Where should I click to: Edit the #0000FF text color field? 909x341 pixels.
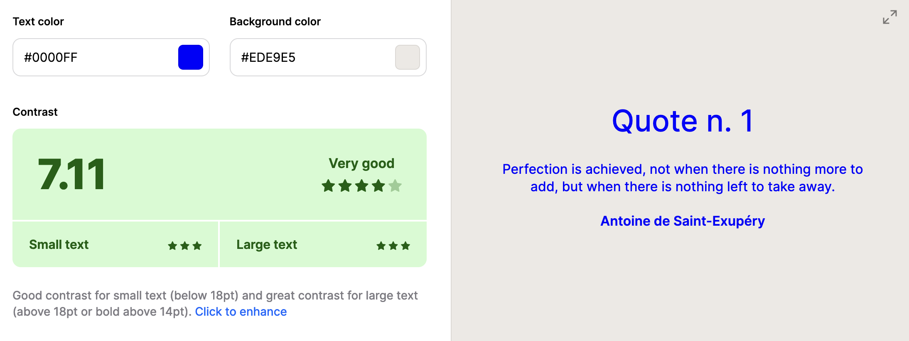[x=111, y=57]
